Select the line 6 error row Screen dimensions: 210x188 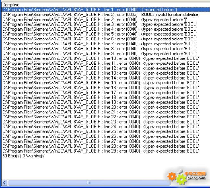tap(99, 39)
